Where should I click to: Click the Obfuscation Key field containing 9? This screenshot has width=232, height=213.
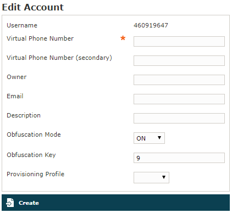point(179,158)
